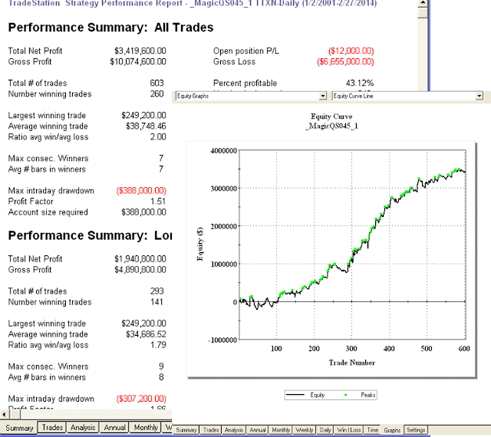Screen dimensions: 491x437
Task: Click Number winning trades value 141
Action: (x=157, y=302)
